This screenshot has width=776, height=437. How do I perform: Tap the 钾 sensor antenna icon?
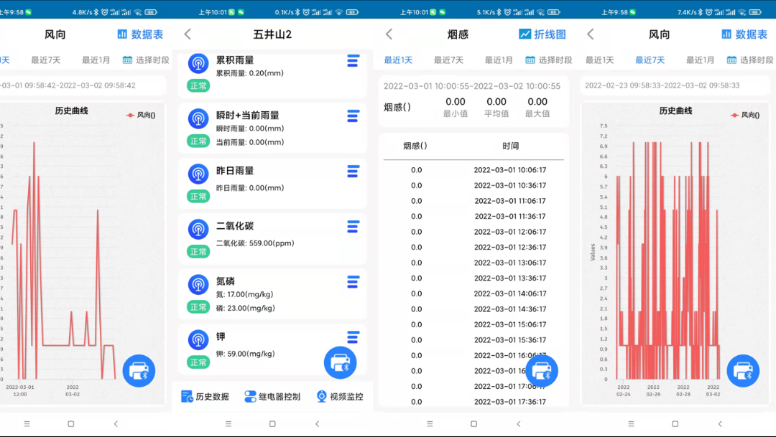(198, 339)
